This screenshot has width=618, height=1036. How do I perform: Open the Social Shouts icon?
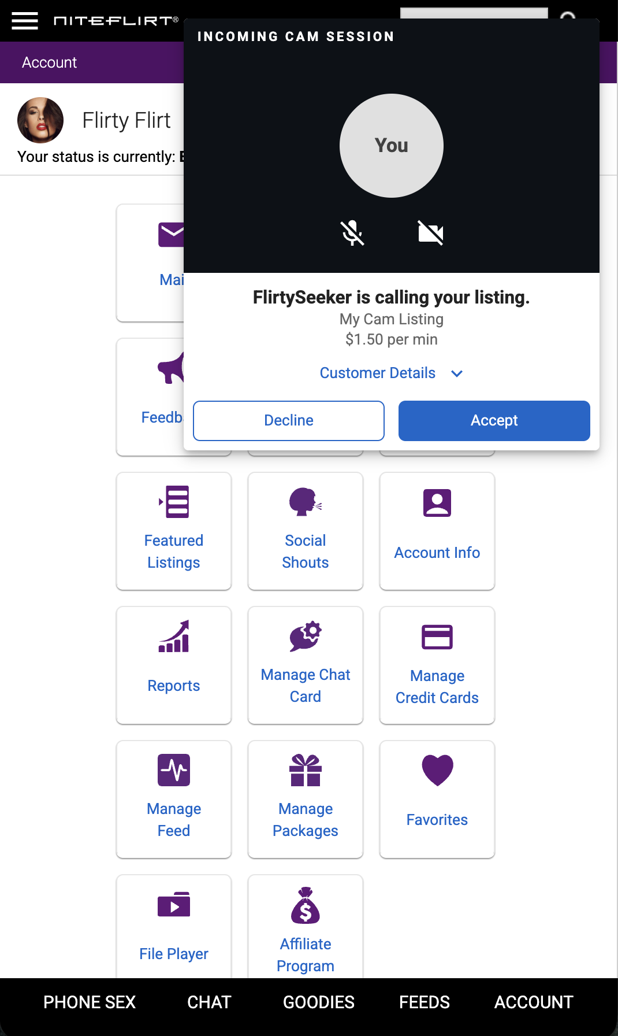coord(306,502)
